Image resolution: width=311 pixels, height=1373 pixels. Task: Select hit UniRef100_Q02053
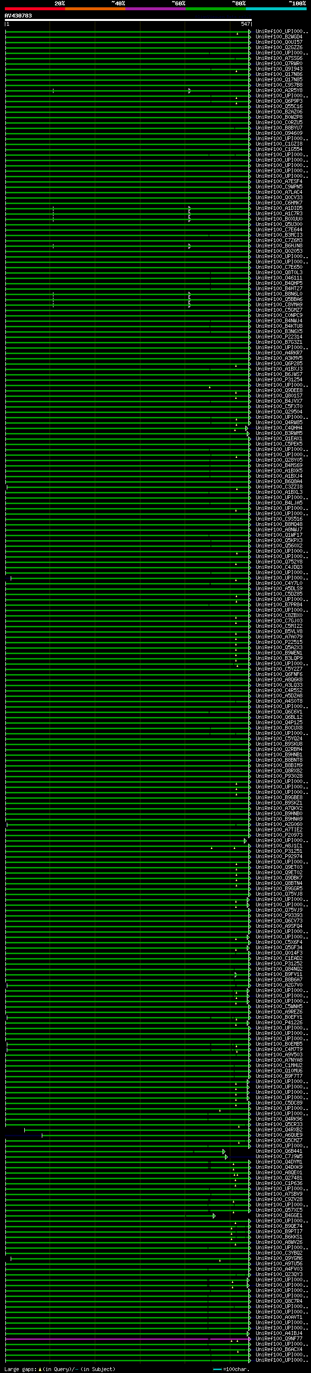[x=278, y=251]
